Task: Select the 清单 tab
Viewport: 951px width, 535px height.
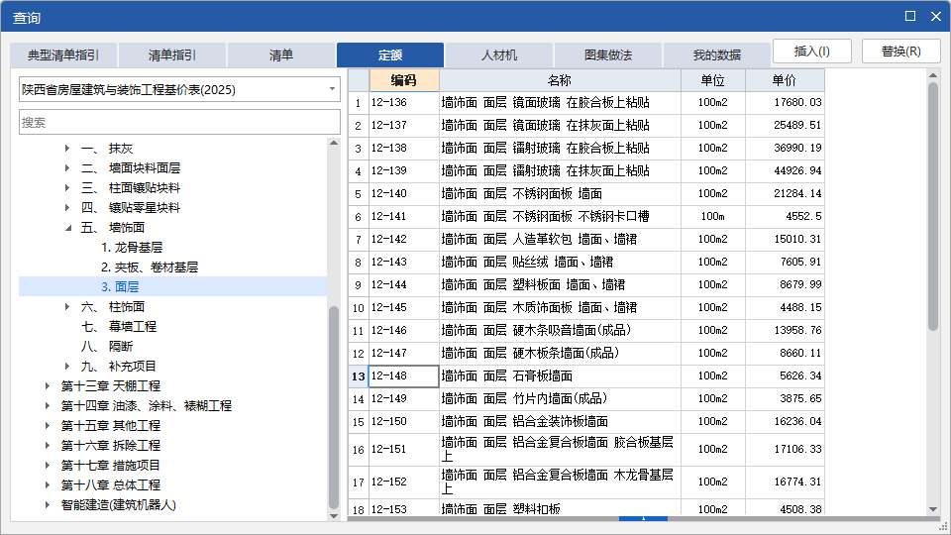Action: click(280, 55)
